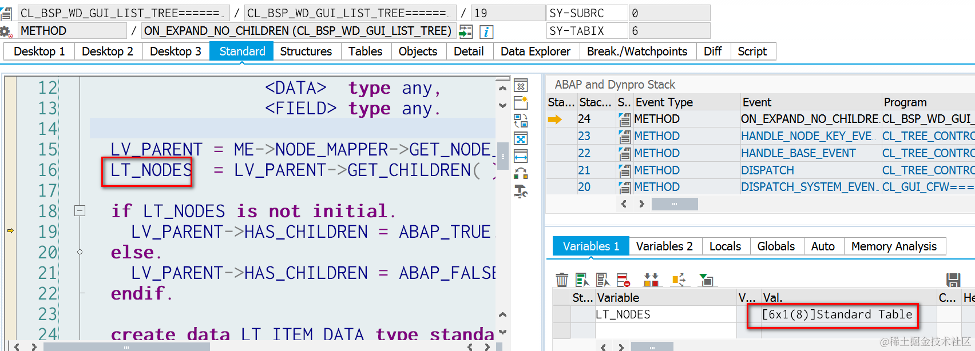Click the METHOD field in header
The image size is (975, 351).
(72, 31)
